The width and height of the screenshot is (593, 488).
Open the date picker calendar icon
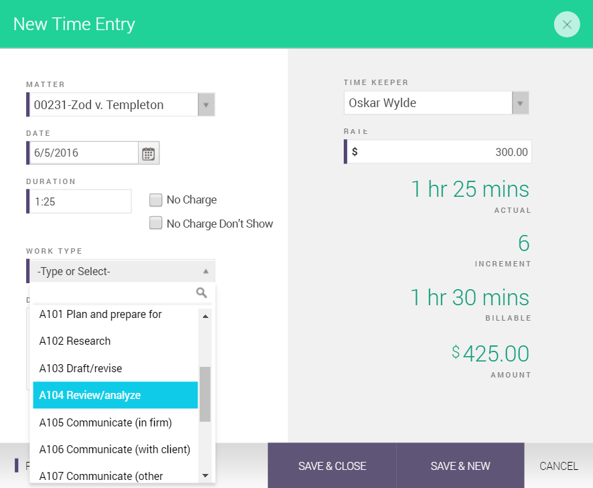click(149, 153)
